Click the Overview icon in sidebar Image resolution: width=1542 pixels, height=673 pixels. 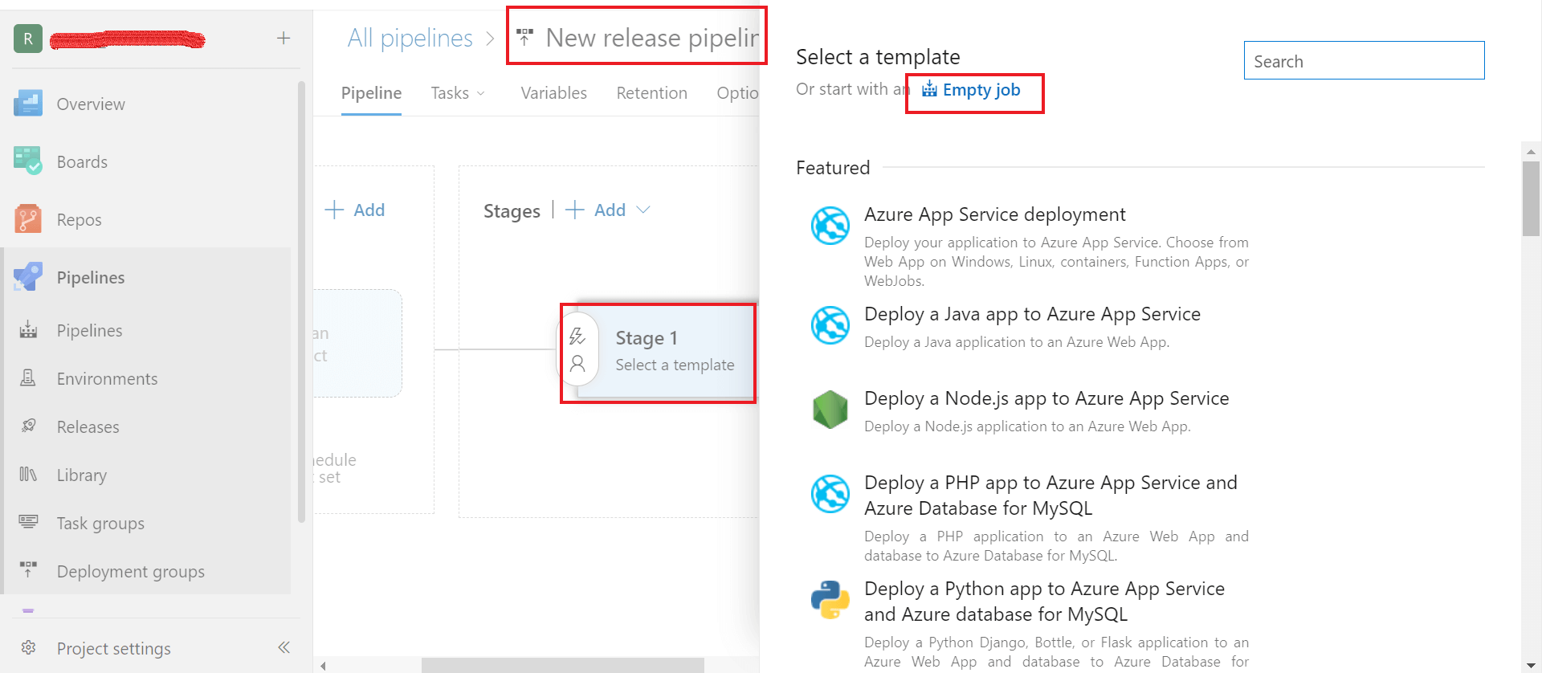(28, 104)
